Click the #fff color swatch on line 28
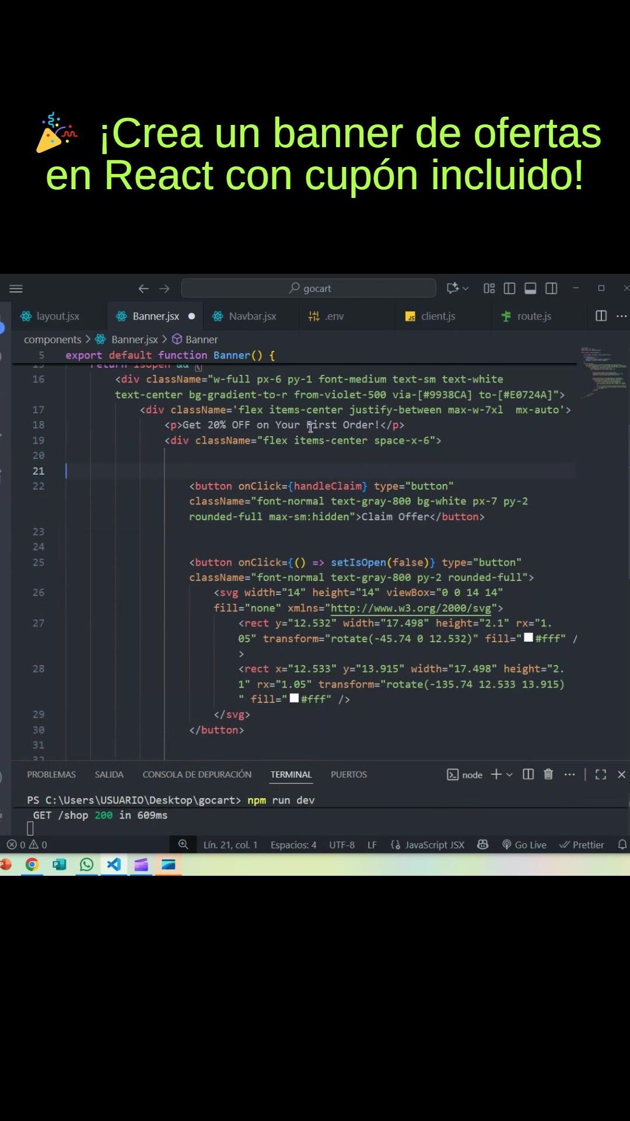Image resolution: width=630 pixels, height=1121 pixels. tap(294, 698)
